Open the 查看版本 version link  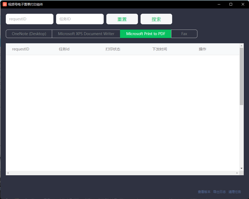204,192
